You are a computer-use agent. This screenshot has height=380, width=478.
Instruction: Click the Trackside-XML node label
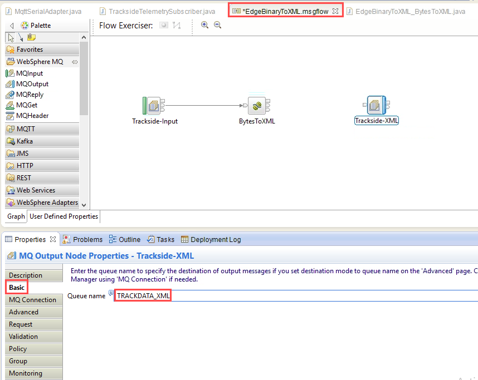[377, 121]
